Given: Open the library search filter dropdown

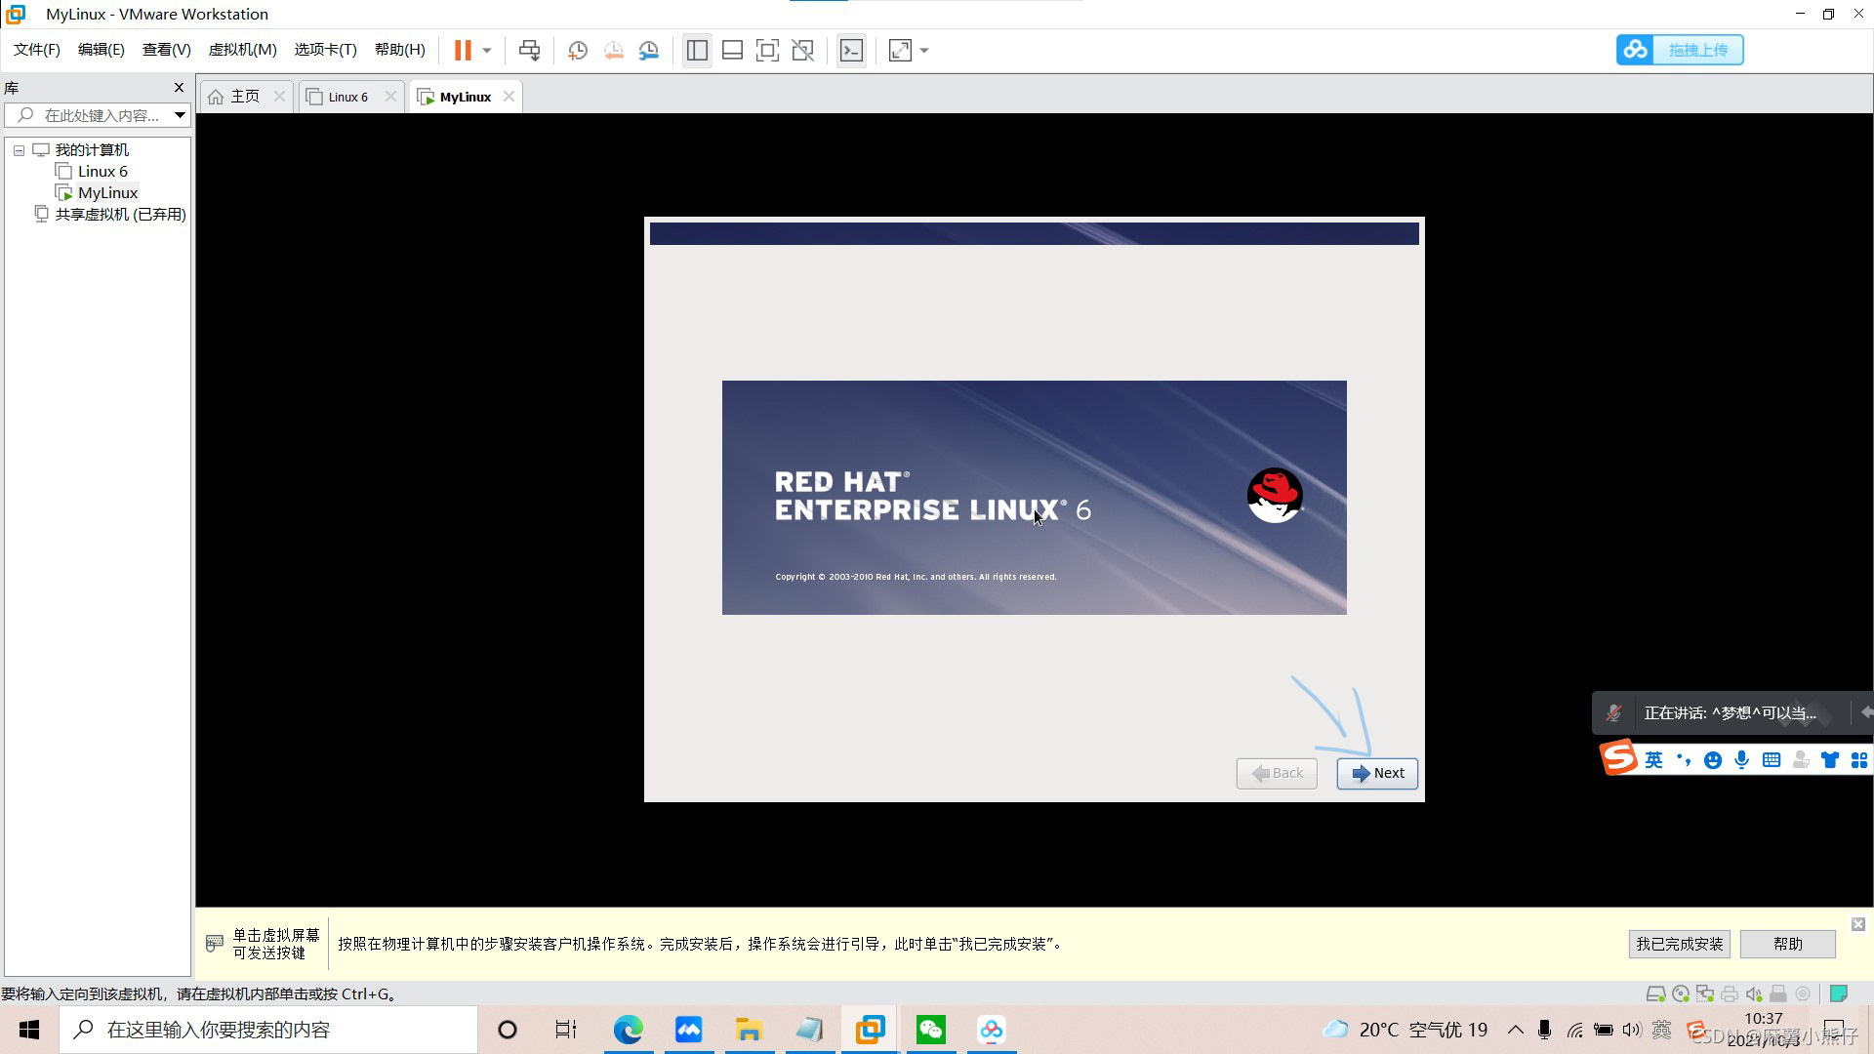Looking at the screenshot, I should pos(180,115).
